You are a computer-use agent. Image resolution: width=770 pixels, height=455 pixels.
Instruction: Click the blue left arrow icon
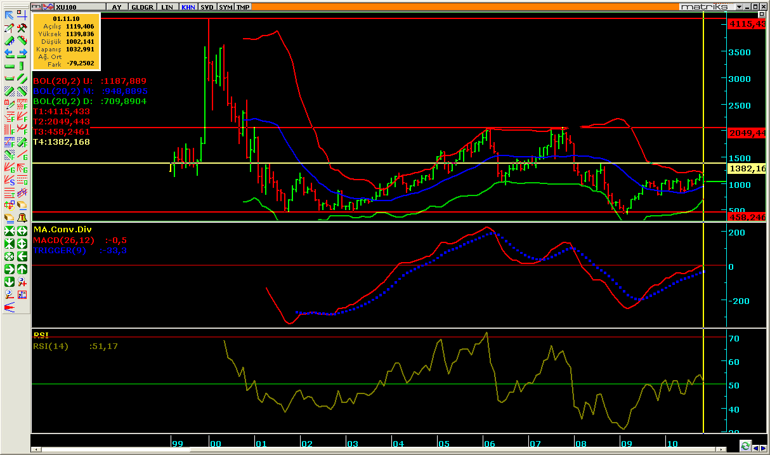click(10, 53)
